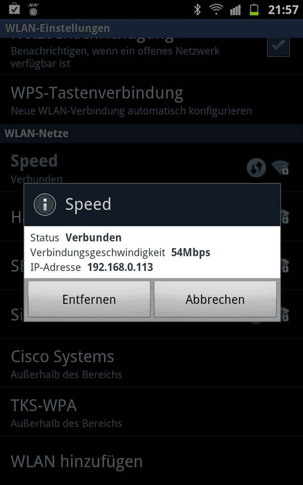Open WPS-Tastenverbindung option
303x485 pixels.
[152, 100]
